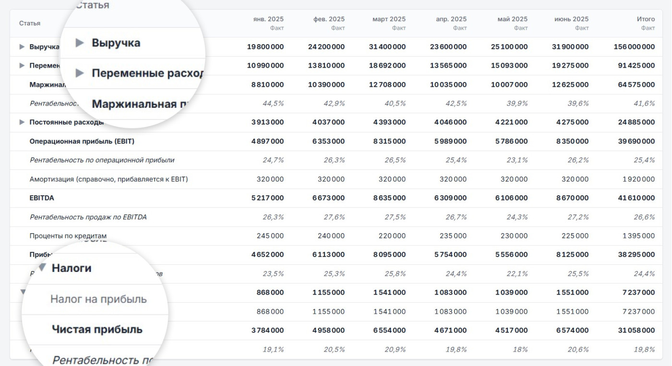This screenshot has height=366, width=672.
Task: Select EBITDA total 41610000
Action: [636, 198]
